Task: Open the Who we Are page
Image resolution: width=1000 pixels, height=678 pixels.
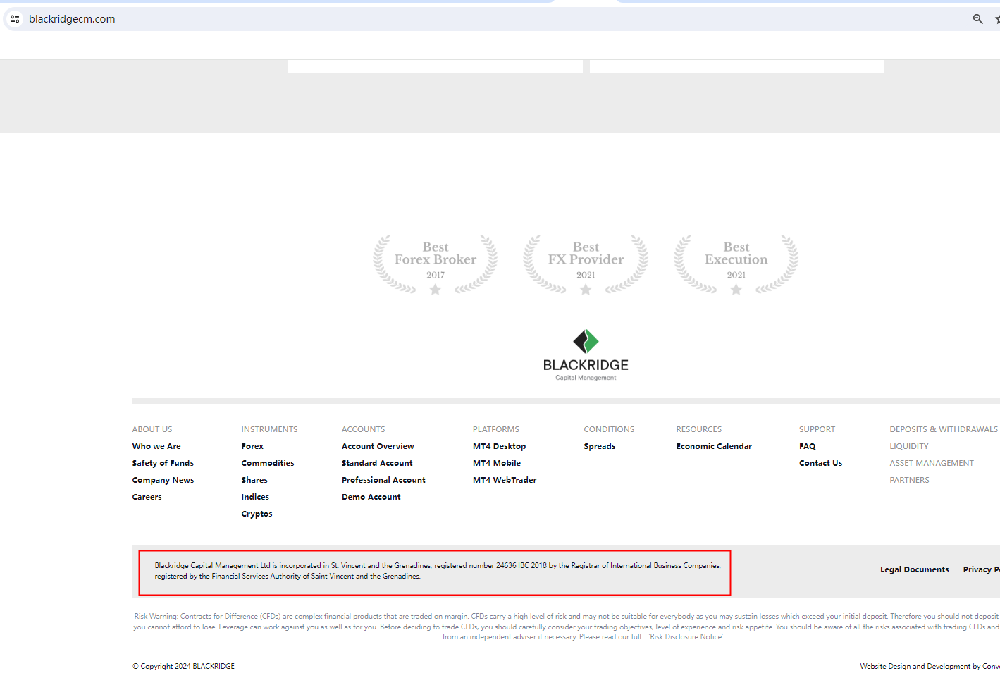Action: tap(156, 446)
